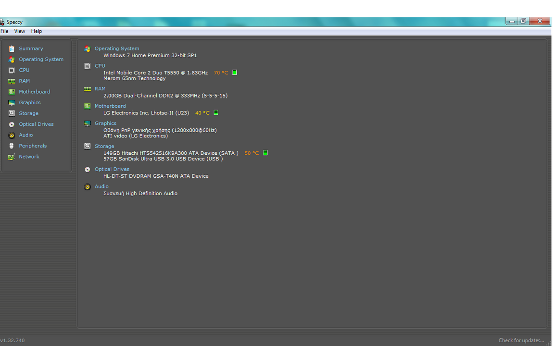The width and height of the screenshot is (554, 346).
Task: Open Motherboard details from sidebar
Action: (35, 92)
